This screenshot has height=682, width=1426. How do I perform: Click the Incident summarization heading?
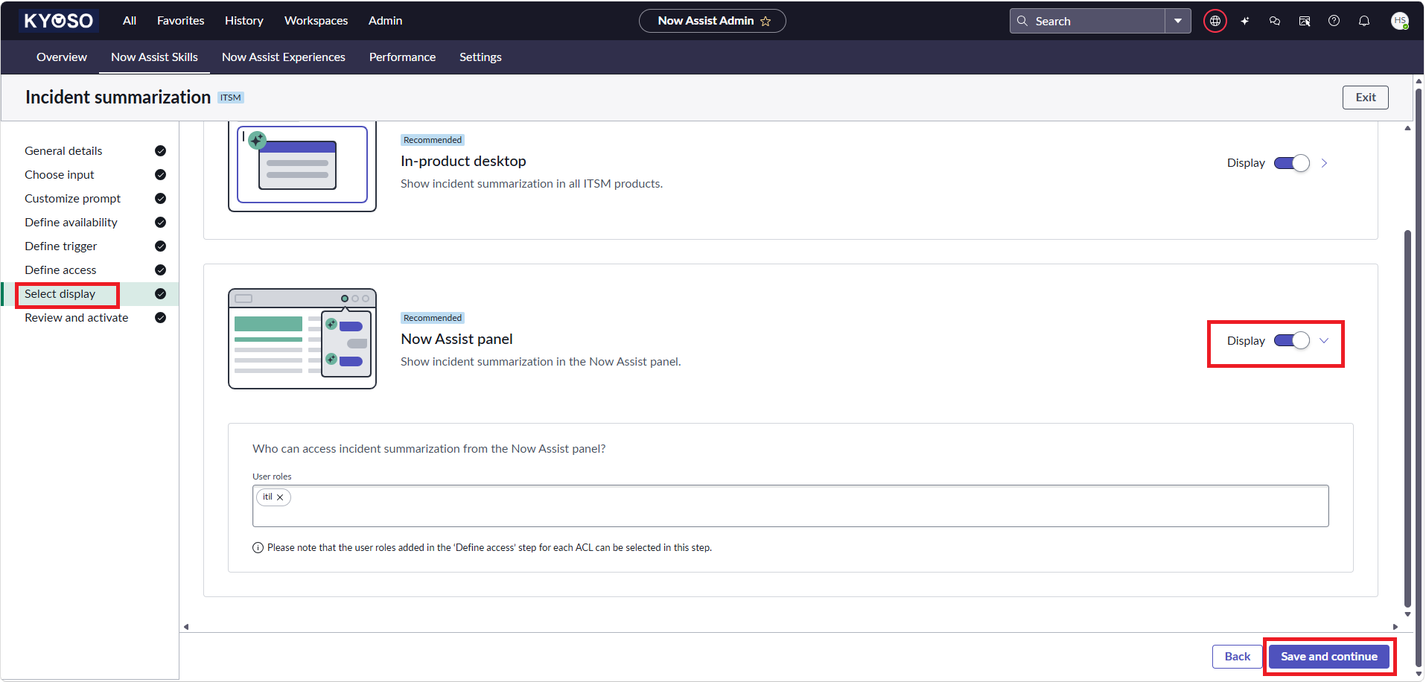click(x=118, y=98)
